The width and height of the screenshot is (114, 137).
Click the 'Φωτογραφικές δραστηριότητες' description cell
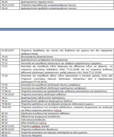67,57
